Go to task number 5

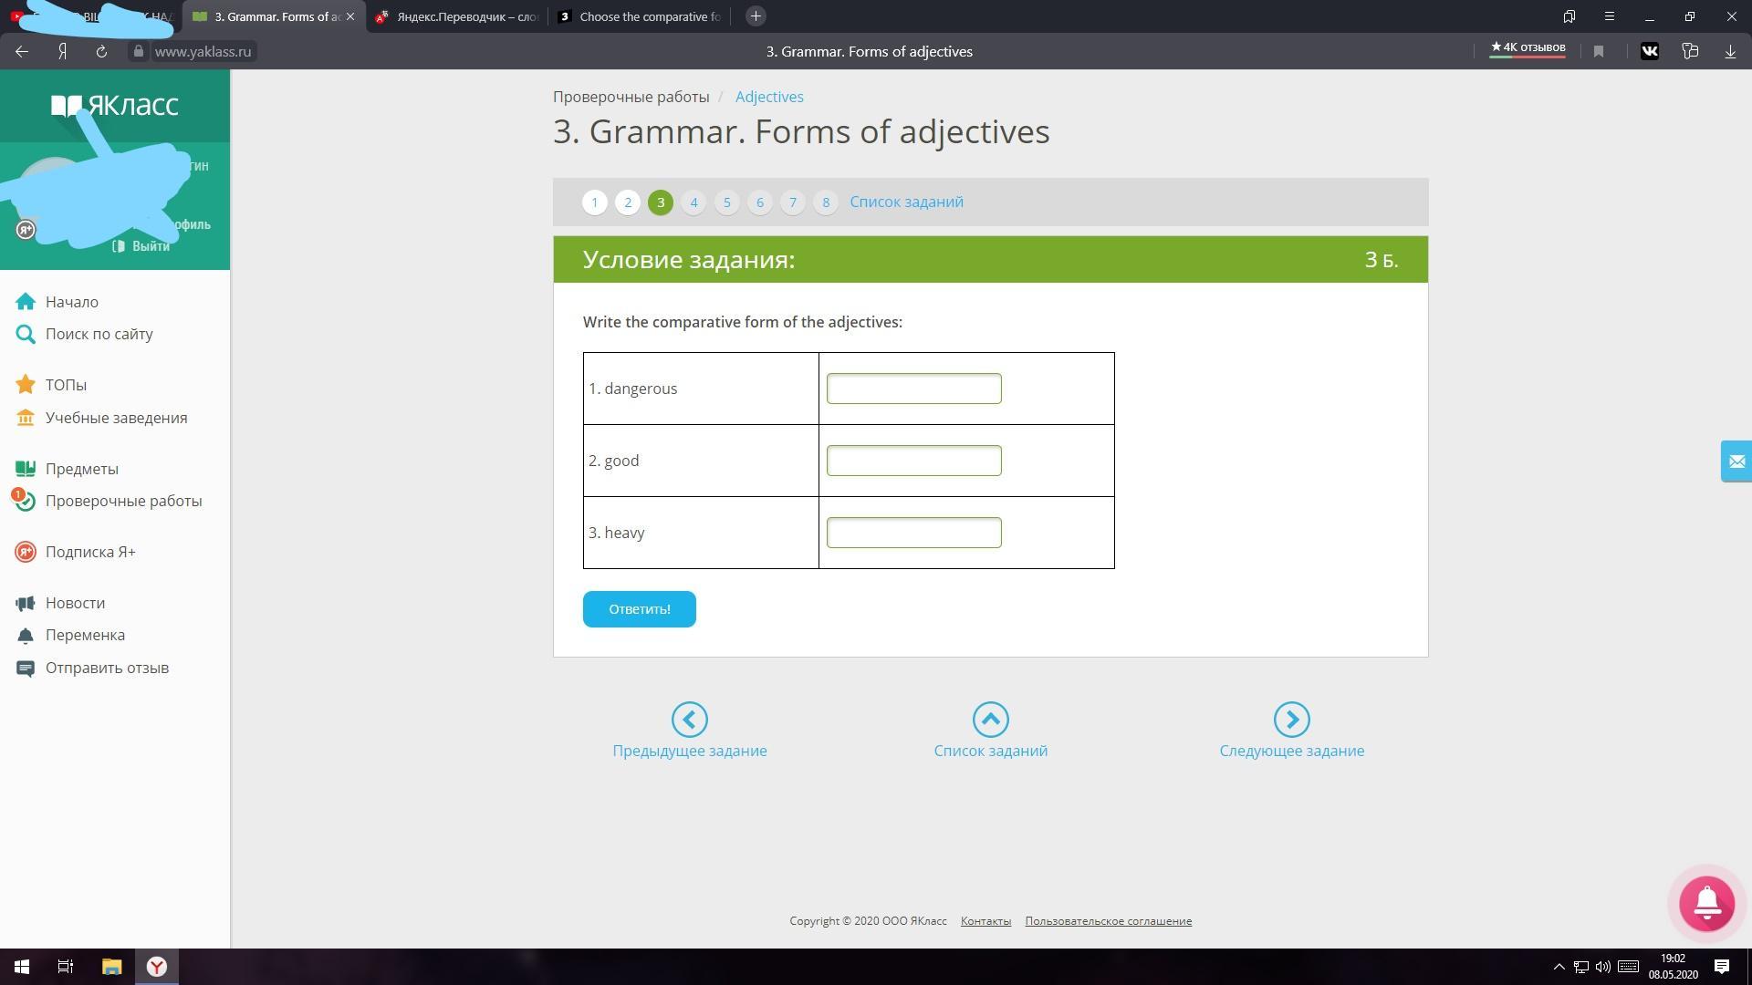pyautogui.click(x=727, y=202)
